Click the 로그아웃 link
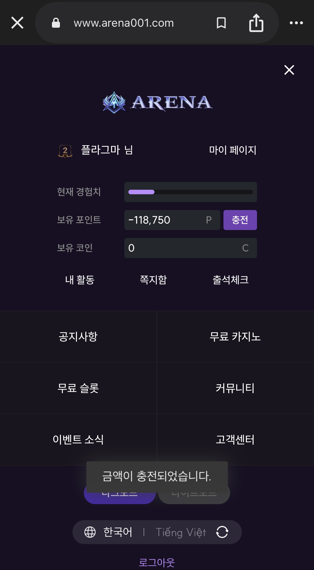The height and width of the screenshot is (570, 314). 157,563
